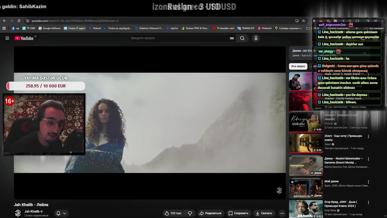The width and height of the screenshot is (387, 218).
Task: Open the Егор Крид, JONY - Дым thumbnail
Action: (306, 209)
